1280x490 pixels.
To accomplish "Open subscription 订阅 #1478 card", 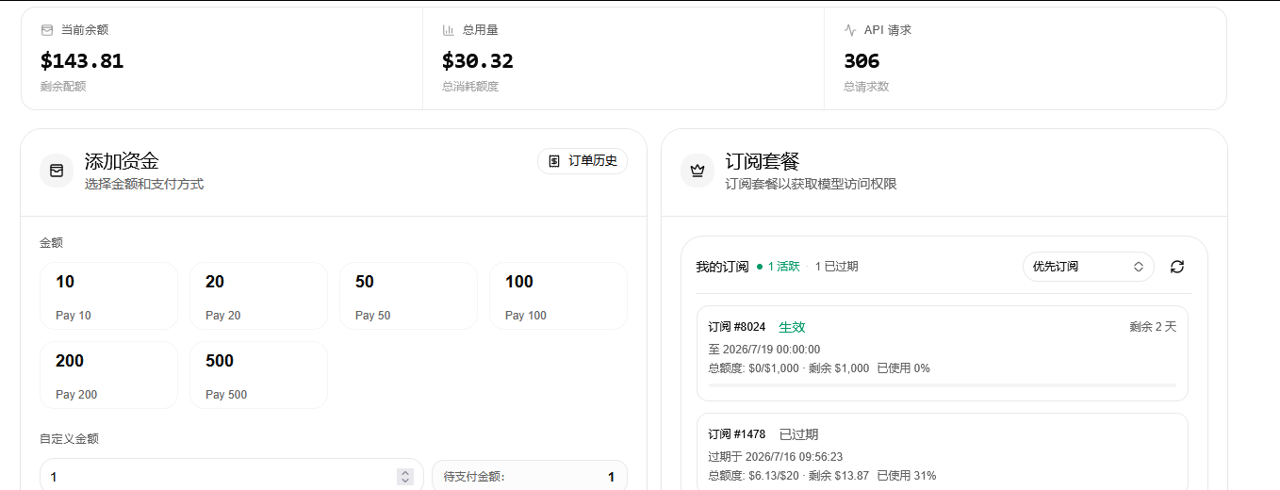I will tap(943, 451).
